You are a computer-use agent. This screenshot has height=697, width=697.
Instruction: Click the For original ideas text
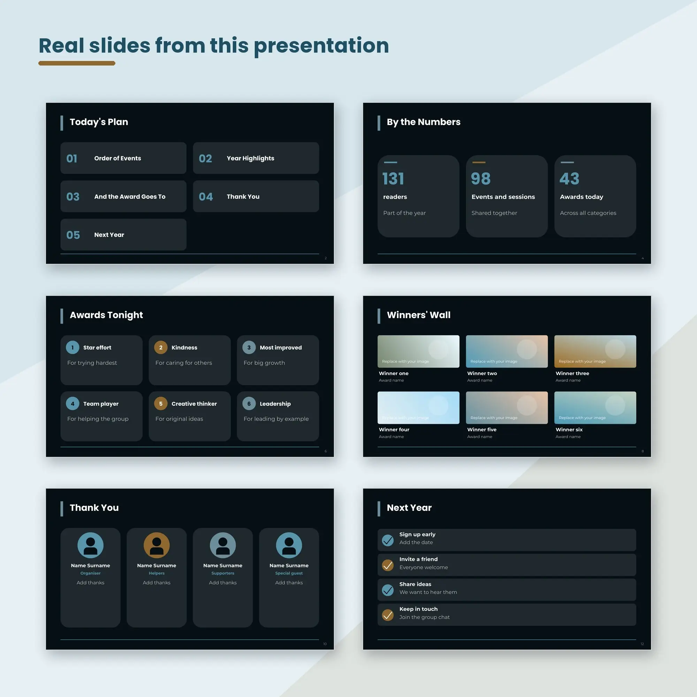pos(179,419)
